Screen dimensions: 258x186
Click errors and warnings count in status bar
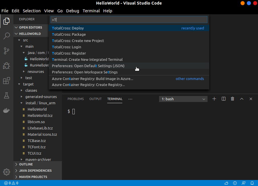(11, 183)
